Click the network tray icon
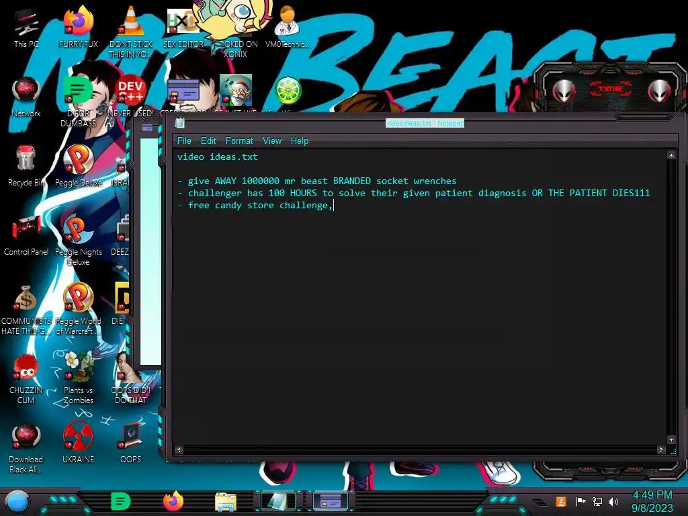 point(597,501)
